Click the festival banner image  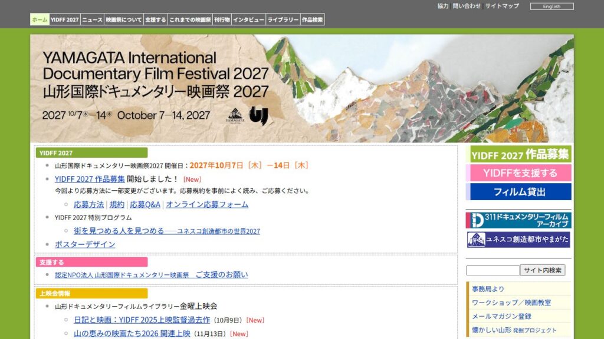[x=302, y=89]
